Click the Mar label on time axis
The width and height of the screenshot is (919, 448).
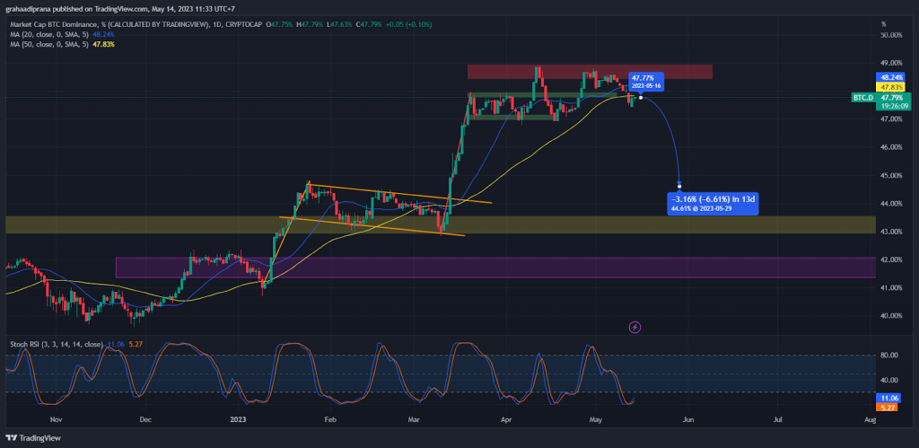pos(415,420)
